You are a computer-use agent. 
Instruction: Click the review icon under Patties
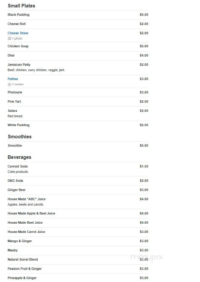(x=9, y=84)
